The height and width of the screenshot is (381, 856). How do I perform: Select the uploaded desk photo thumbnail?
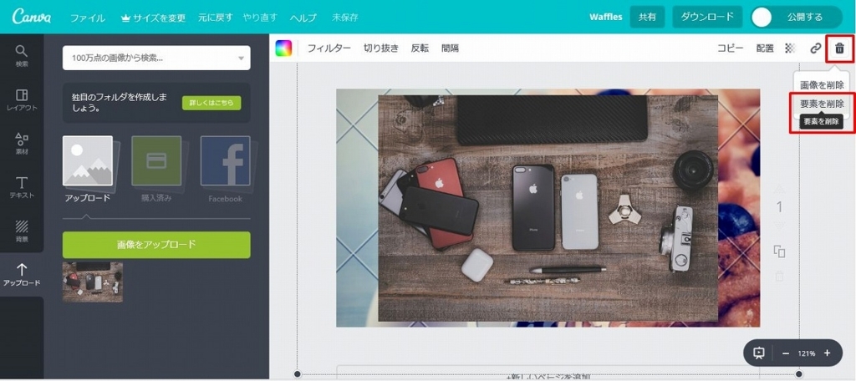pyautogui.click(x=93, y=282)
